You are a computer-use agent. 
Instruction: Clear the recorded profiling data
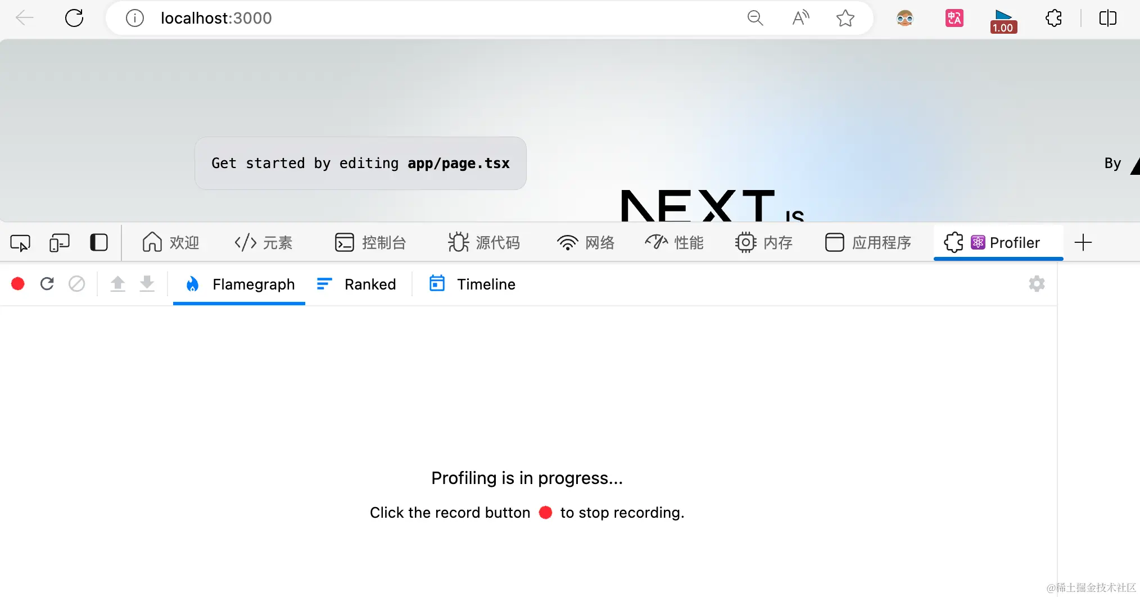pos(76,284)
